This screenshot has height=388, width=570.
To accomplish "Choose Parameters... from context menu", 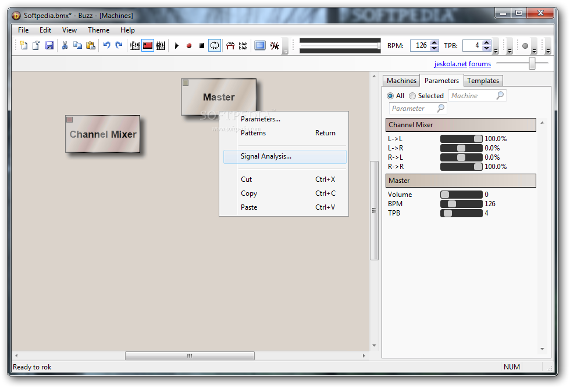I will click(x=284, y=119).
